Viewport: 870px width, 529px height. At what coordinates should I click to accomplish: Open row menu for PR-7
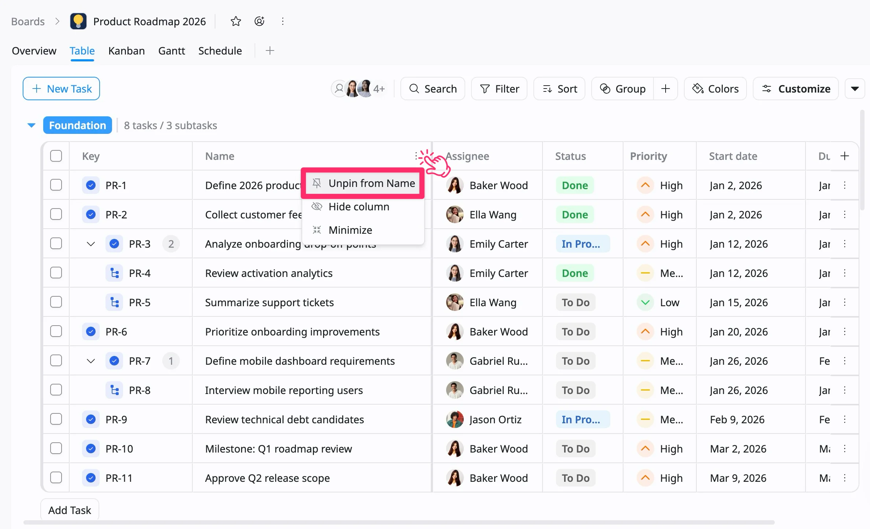[x=845, y=361]
